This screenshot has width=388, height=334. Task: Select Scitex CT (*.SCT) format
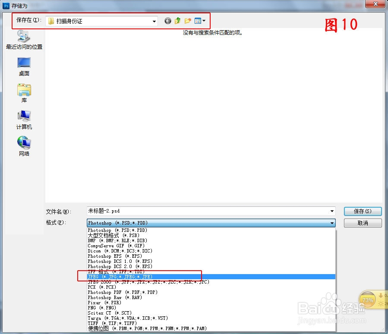pyautogui.click(x=211, y=313)
